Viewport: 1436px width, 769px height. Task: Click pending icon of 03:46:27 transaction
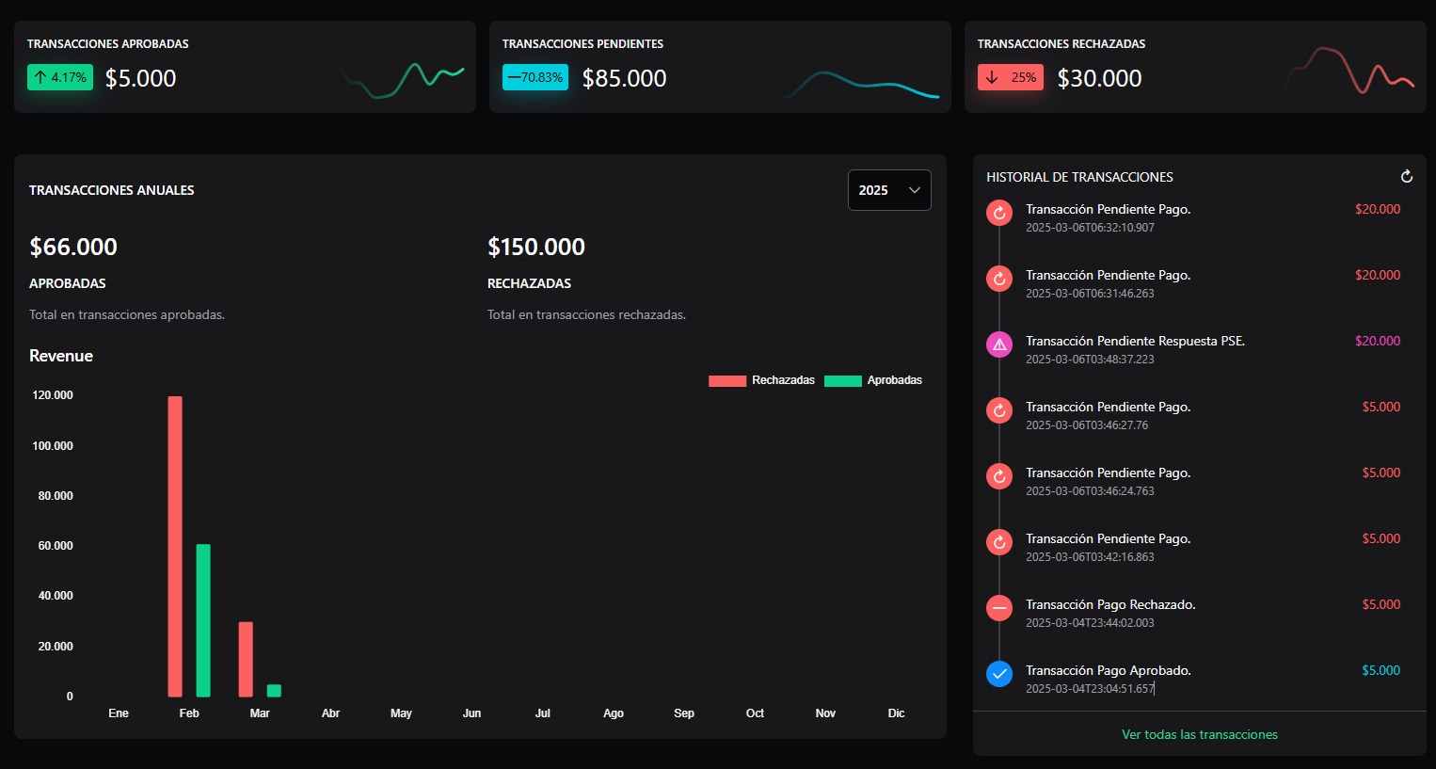click(999, 410)
